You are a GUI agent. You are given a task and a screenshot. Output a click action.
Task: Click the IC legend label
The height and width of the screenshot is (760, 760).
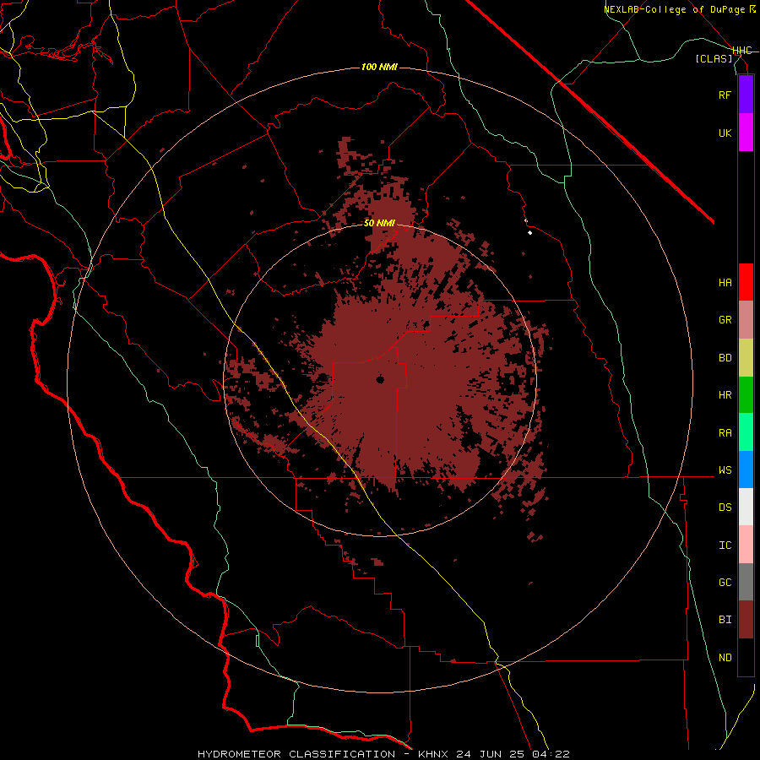click(725, 546)
